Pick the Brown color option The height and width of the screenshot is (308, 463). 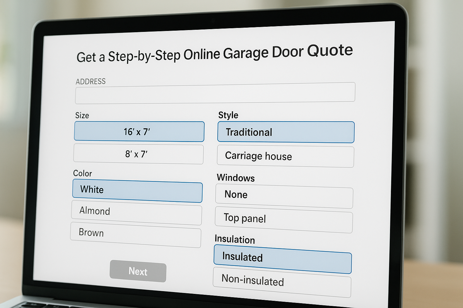tap(136, 235)
